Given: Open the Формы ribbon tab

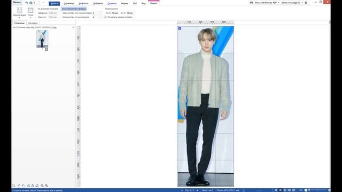Looking at the screenshot, I should point(125,4).
